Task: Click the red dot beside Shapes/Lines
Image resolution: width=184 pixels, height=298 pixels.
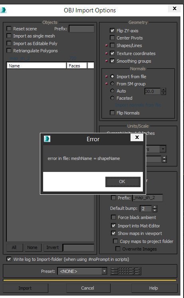Action: click(107, 45)
